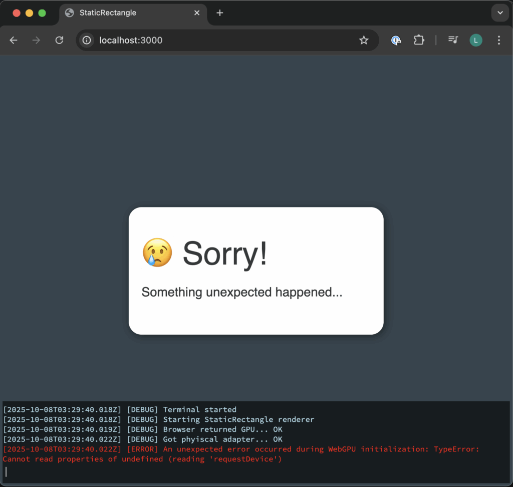513x487 pixels.
Task: Click the browser back arrow
Action: pos(14,40)
